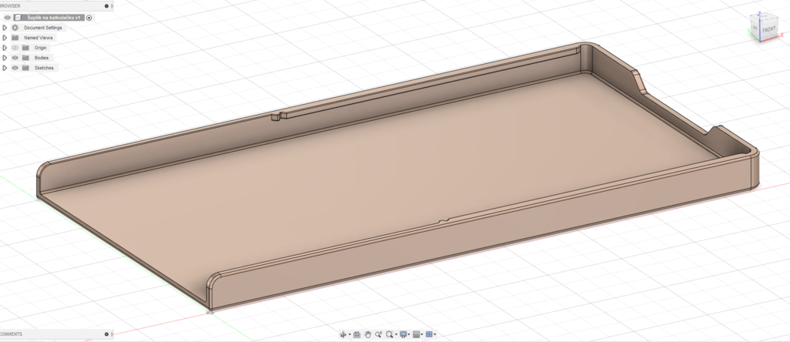
Task: Select the Bodies label in browser
Action: [x=42, y=58]
